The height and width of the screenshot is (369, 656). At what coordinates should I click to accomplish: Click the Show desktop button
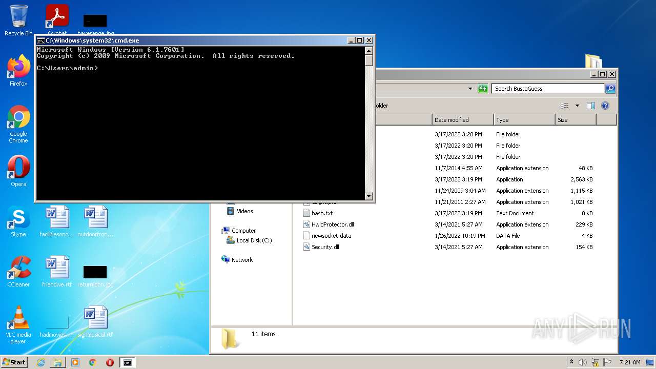tap(650, 362)
